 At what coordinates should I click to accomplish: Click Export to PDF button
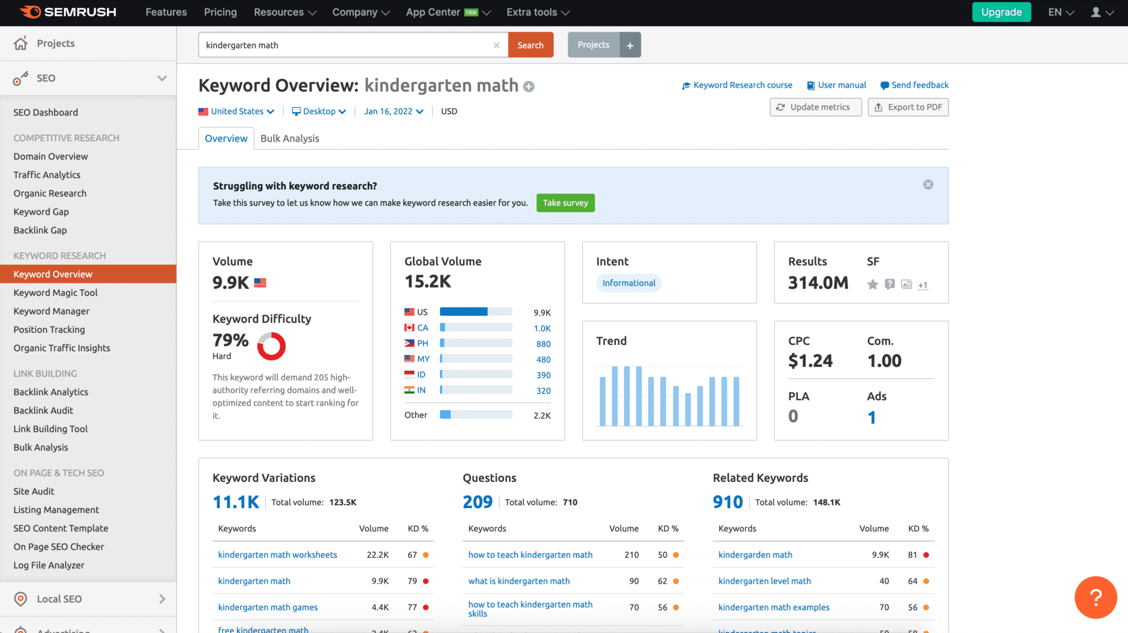pos(908,107)
